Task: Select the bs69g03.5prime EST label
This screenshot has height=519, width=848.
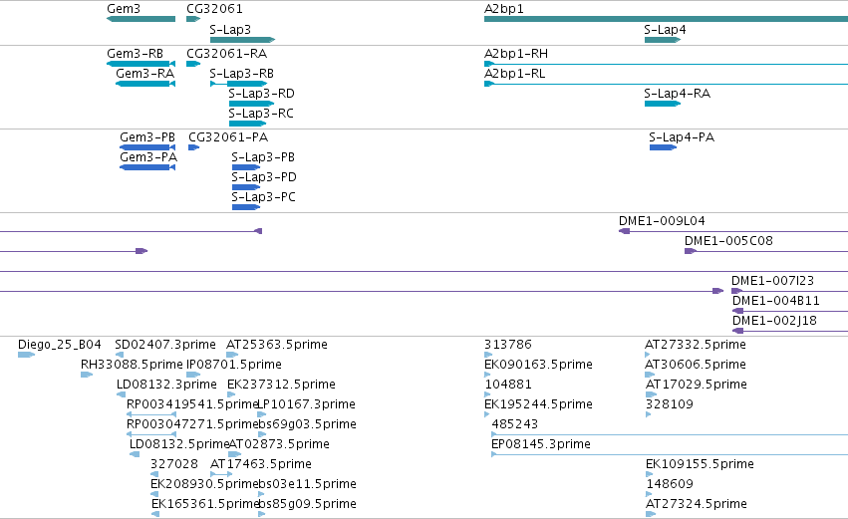Action: 307,424
